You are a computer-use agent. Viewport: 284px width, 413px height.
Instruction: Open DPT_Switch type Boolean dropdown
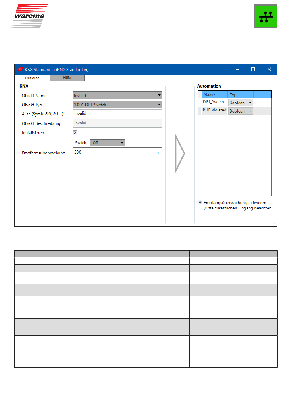coord(241,103)
